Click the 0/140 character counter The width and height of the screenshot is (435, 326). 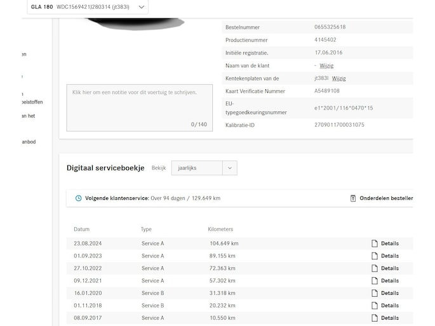pos(199,124)
